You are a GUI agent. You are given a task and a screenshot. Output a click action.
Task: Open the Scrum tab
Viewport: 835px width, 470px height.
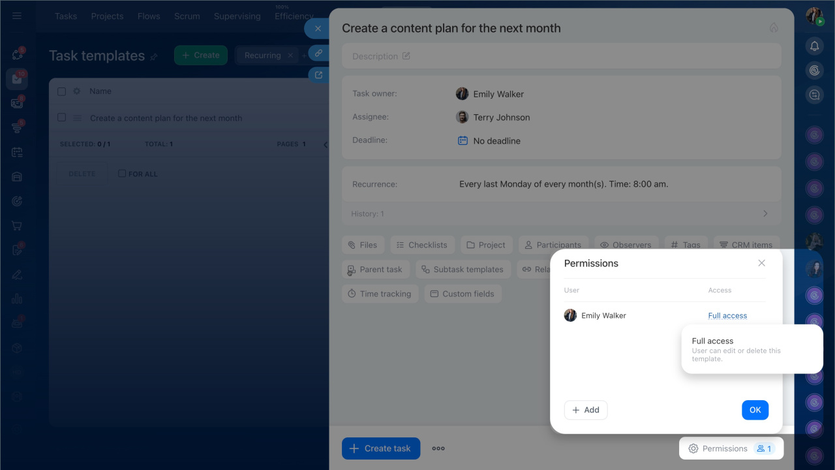point(187,16)
